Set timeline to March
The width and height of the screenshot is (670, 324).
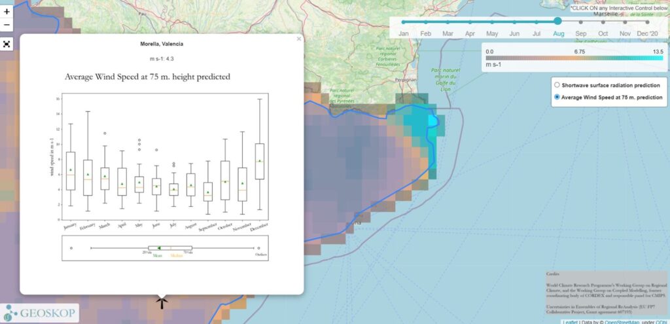[448, 22]
